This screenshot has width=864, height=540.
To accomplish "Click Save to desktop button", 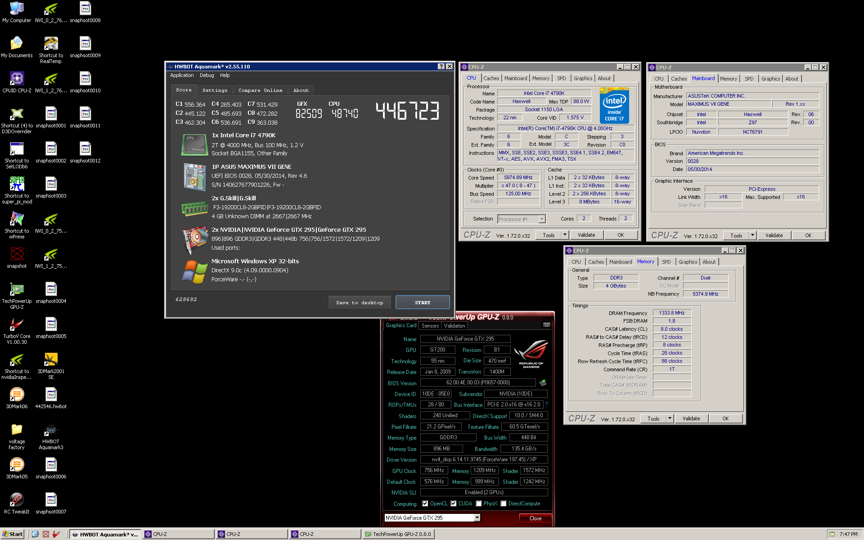I will (x=360, y=302).
